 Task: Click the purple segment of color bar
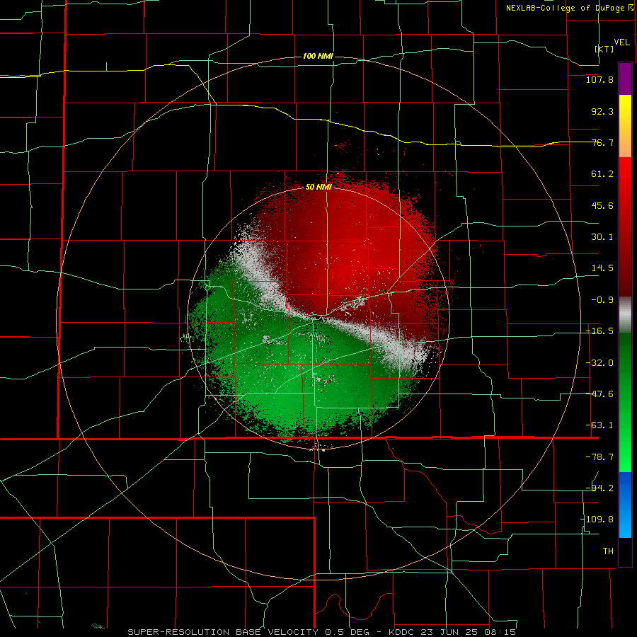coord(625,79)
